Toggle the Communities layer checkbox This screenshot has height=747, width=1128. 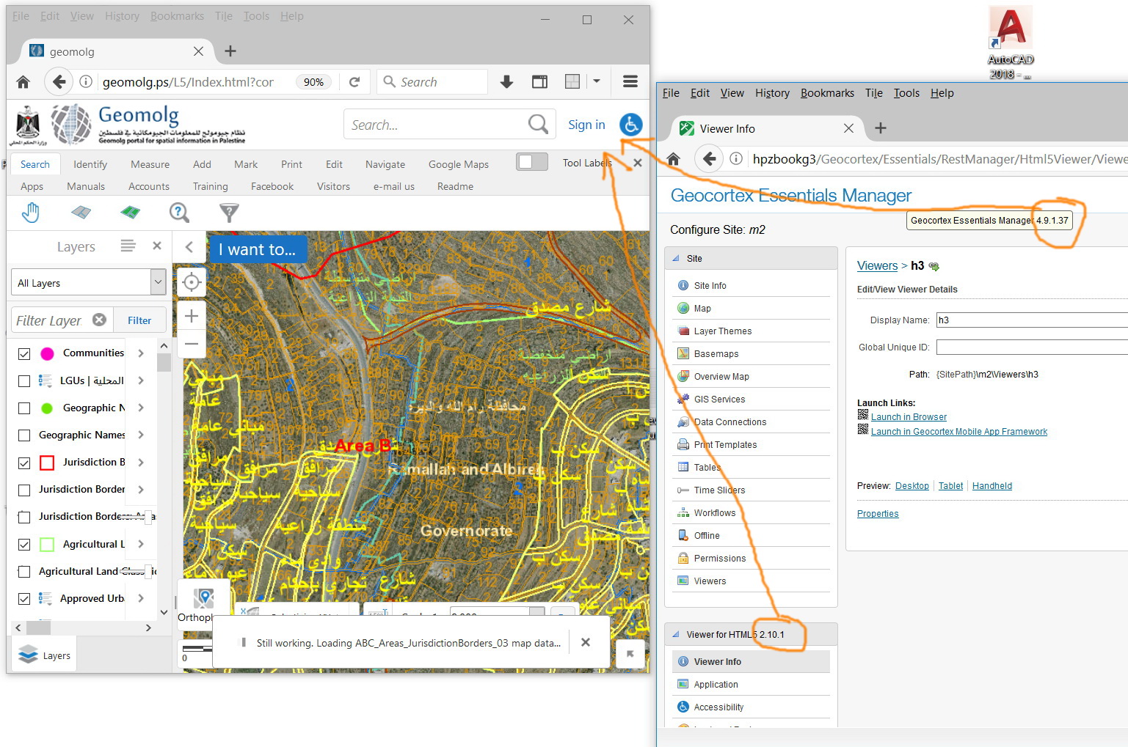24,353
